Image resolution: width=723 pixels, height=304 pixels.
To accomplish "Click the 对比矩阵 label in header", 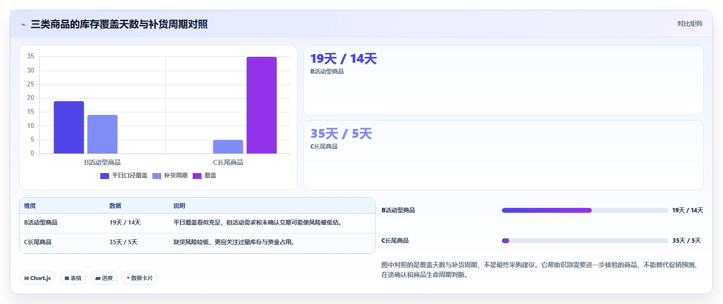I will pos(690,24).
